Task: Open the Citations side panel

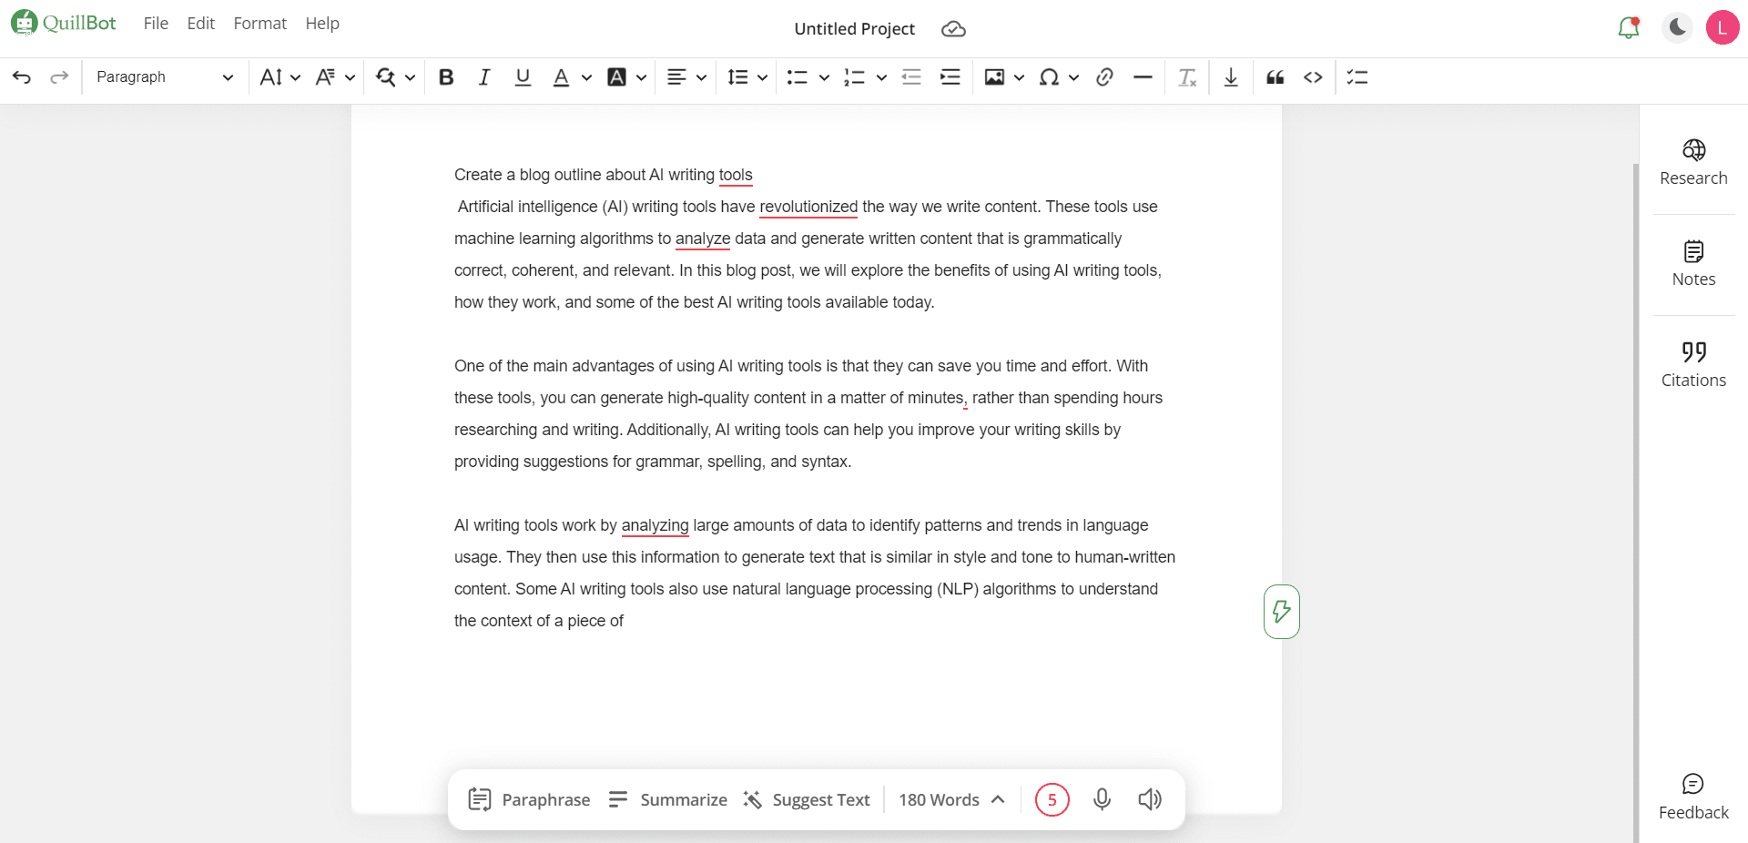Action: [x=1693, y=365]
